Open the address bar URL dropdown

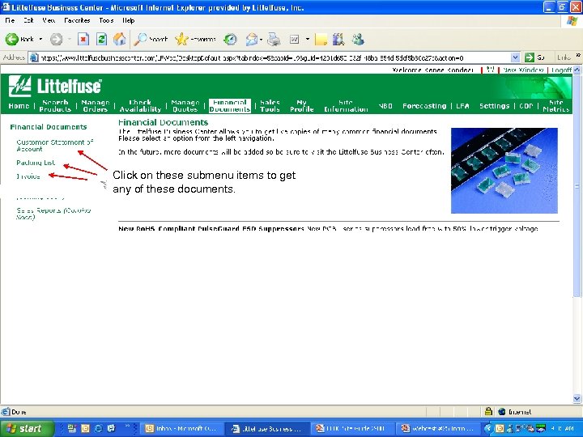pyautogui.click(x=515, y=57)
